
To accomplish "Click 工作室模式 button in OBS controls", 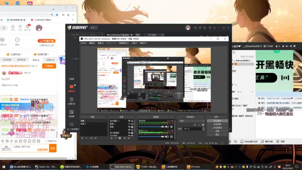I will tap(217, 128).
